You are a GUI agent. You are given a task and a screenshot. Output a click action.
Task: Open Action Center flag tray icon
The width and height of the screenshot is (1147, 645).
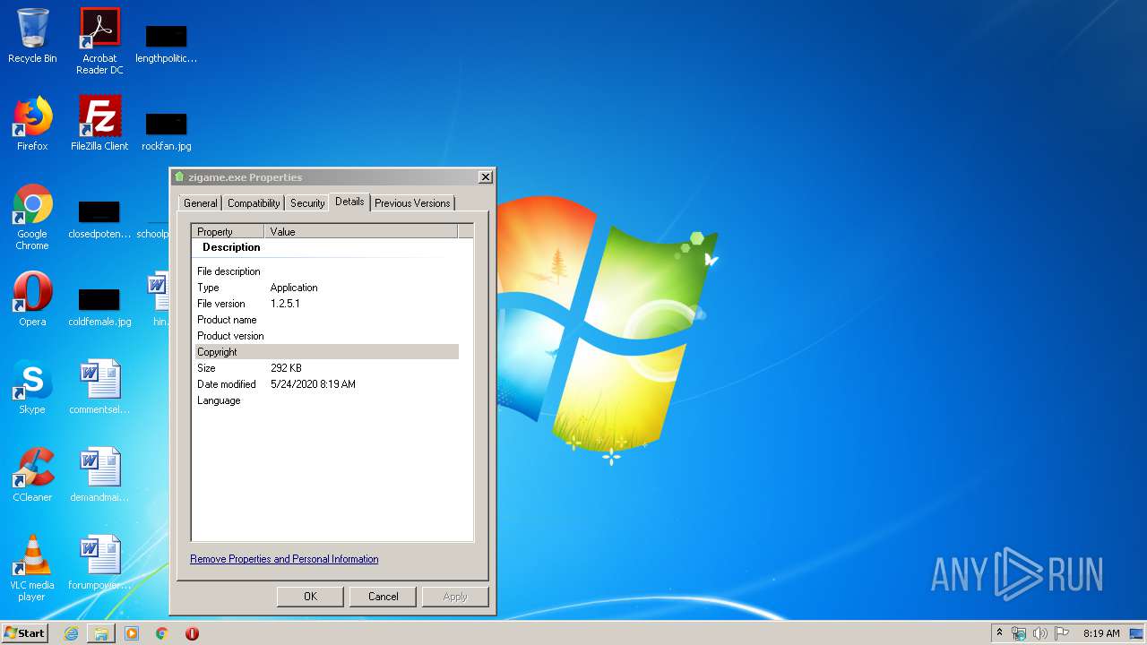click(x=1062, y=633)
